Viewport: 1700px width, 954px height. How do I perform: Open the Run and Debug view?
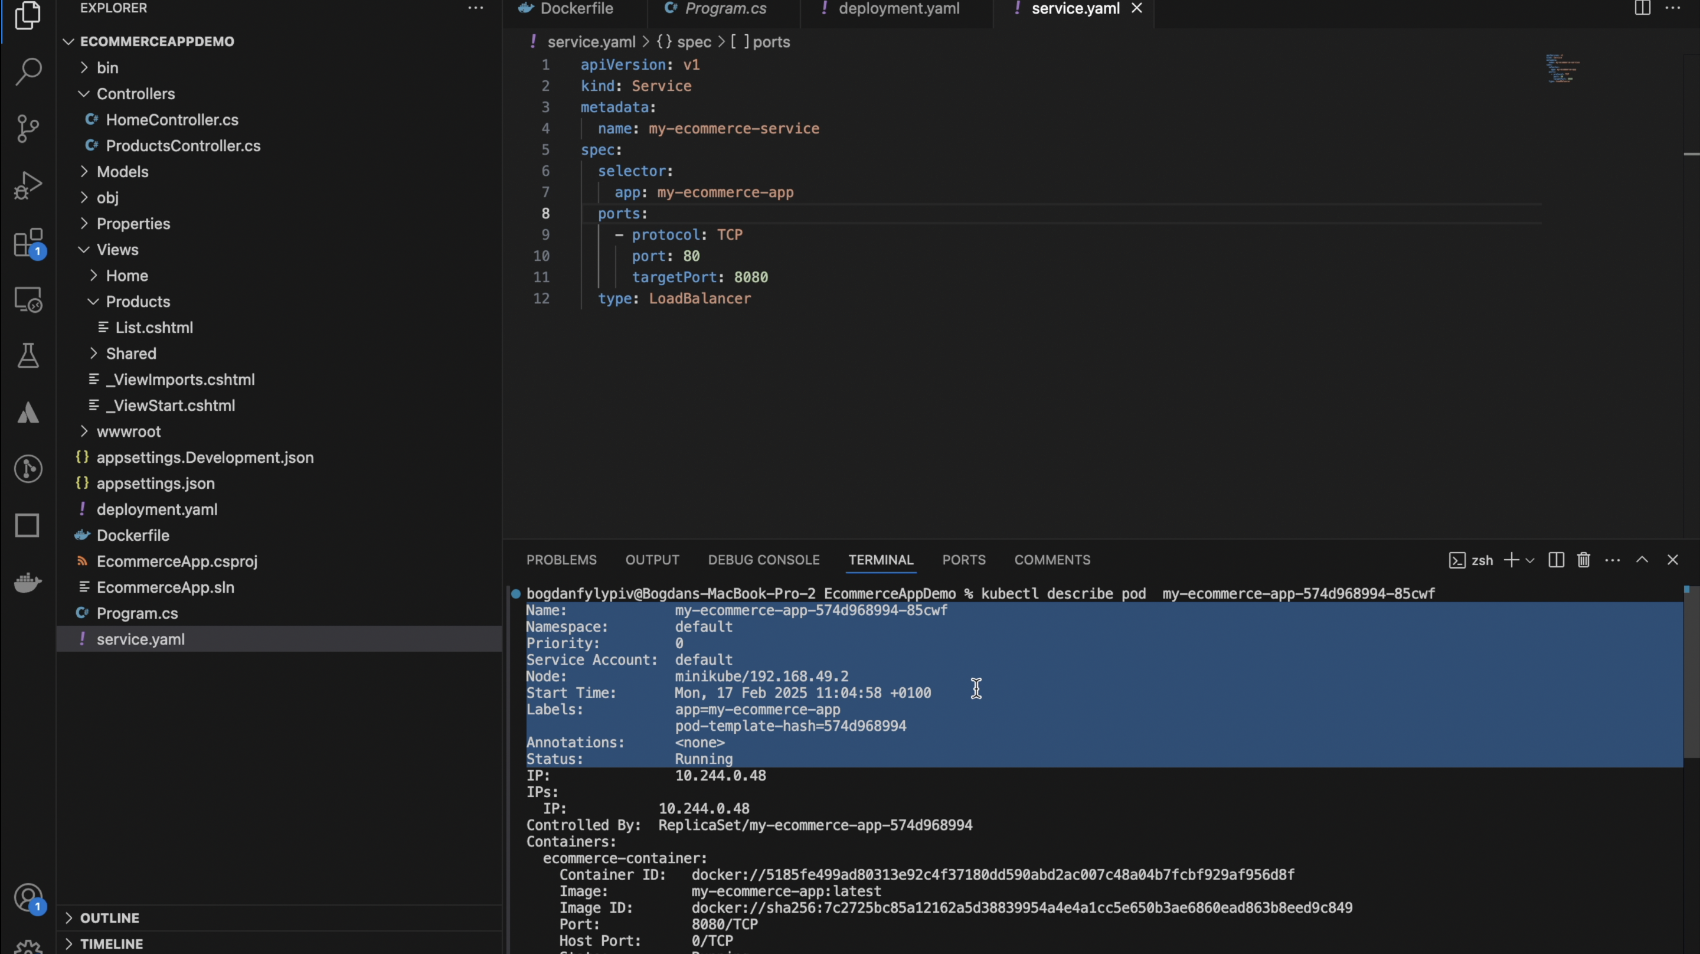pos(28,185)
